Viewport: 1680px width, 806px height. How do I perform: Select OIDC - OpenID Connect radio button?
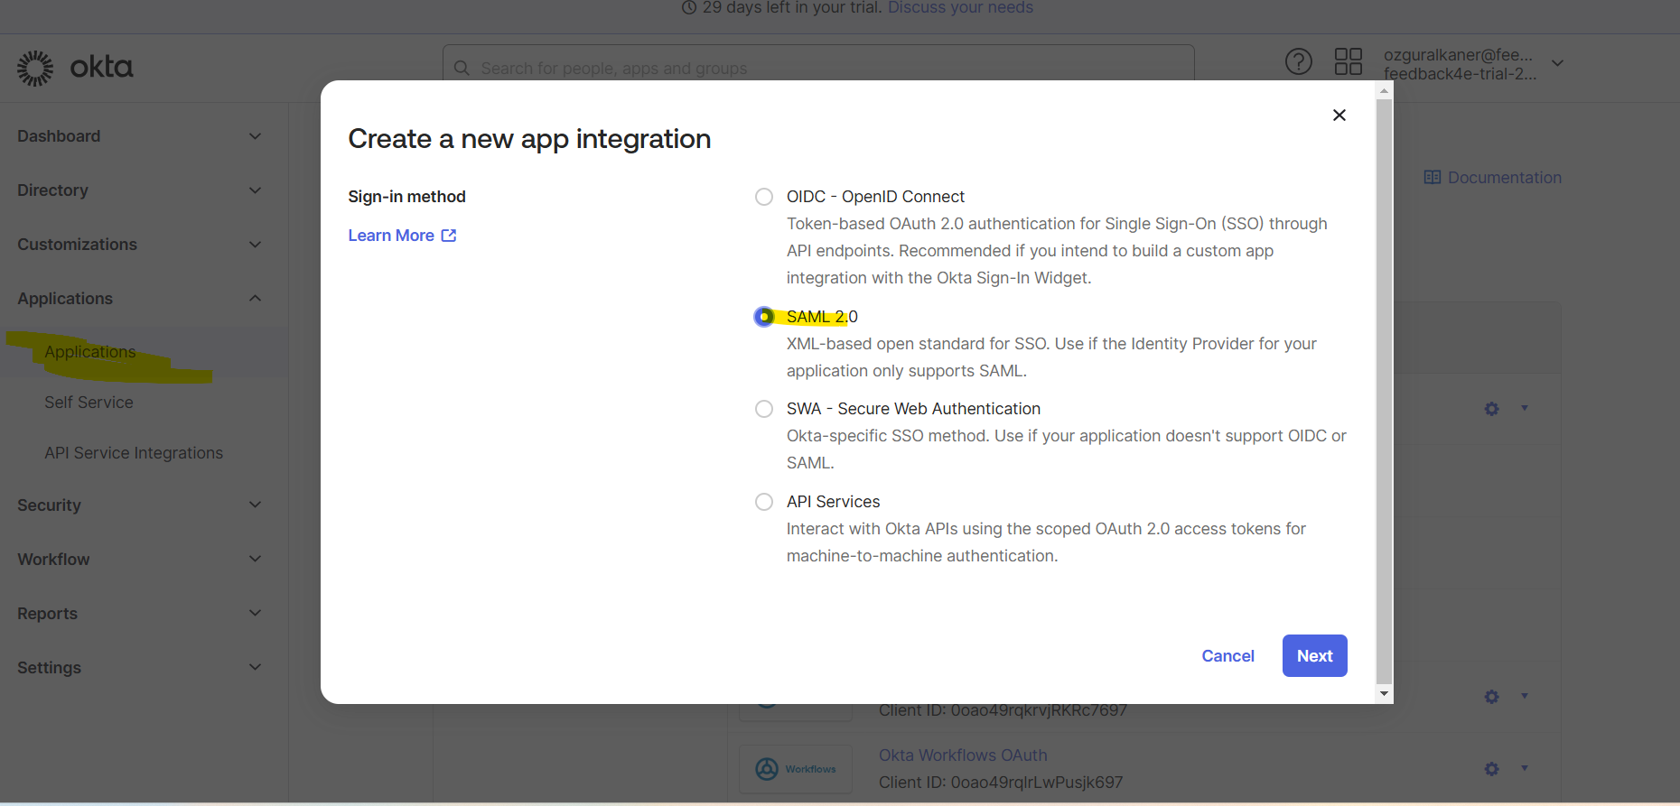coord(764,197)
